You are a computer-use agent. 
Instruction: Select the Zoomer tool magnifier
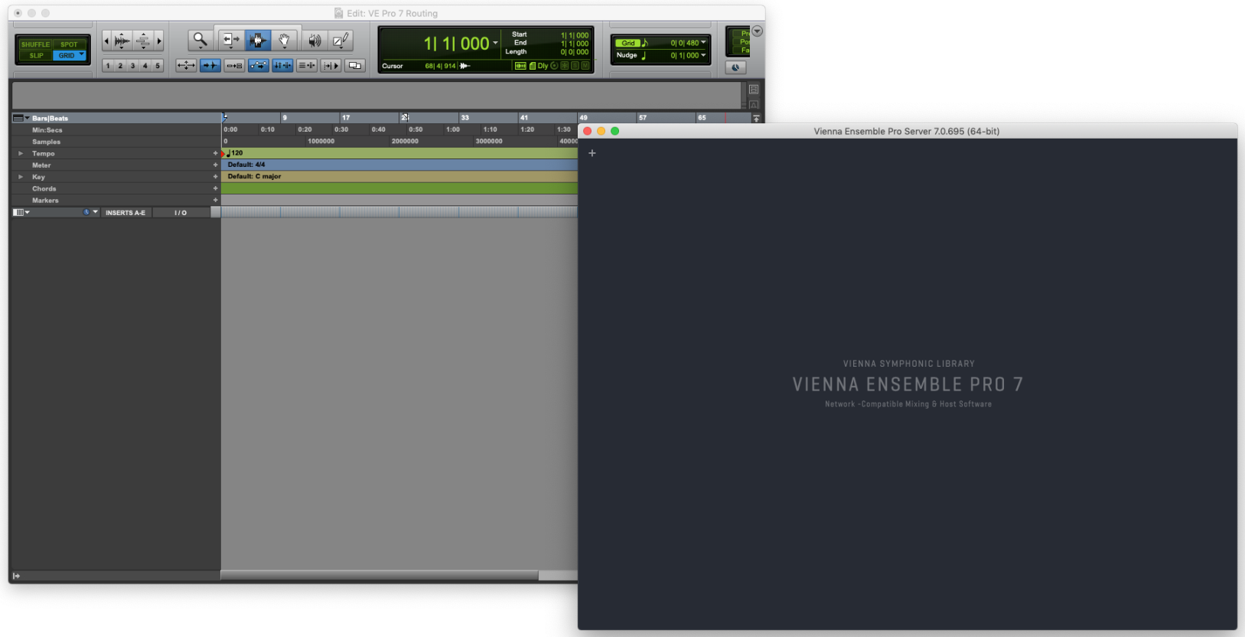tap(200, 40)
